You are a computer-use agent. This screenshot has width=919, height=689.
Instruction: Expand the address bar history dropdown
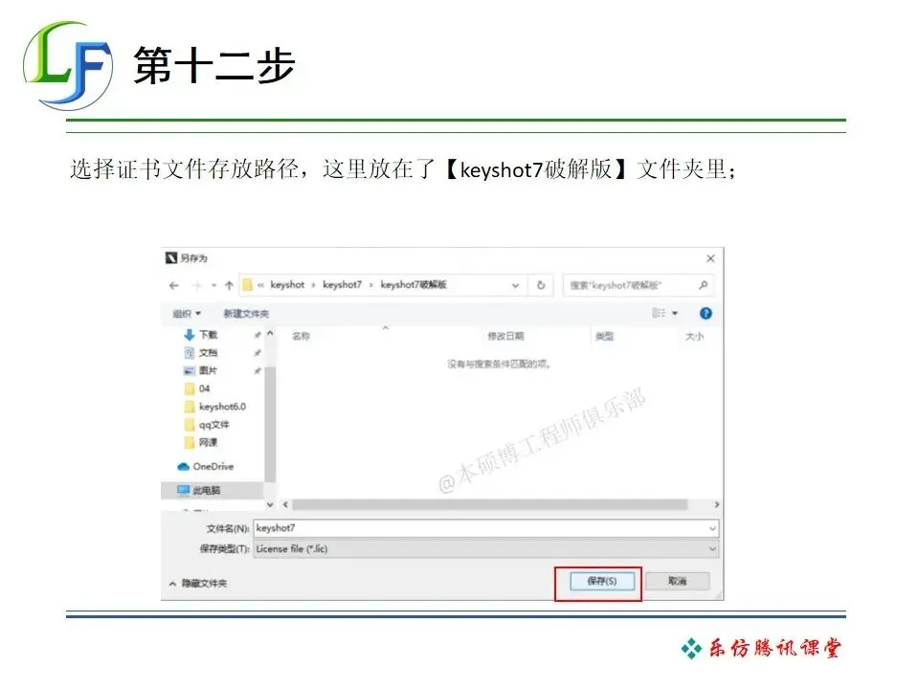tap(515, 285)
